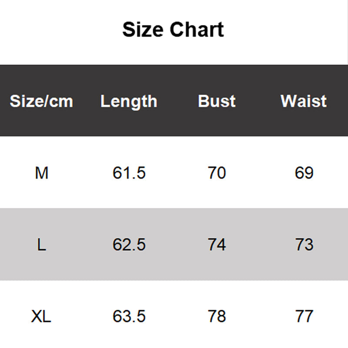Click the 61.5 length value
Viewport: 348px width, 348px height.
click(129, 173)
